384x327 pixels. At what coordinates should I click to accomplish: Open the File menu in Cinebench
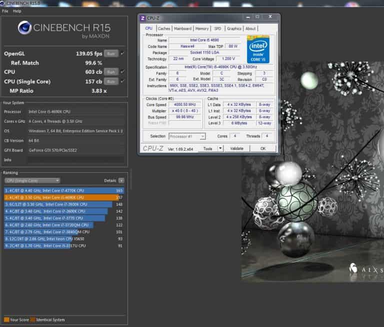[5, 11]
